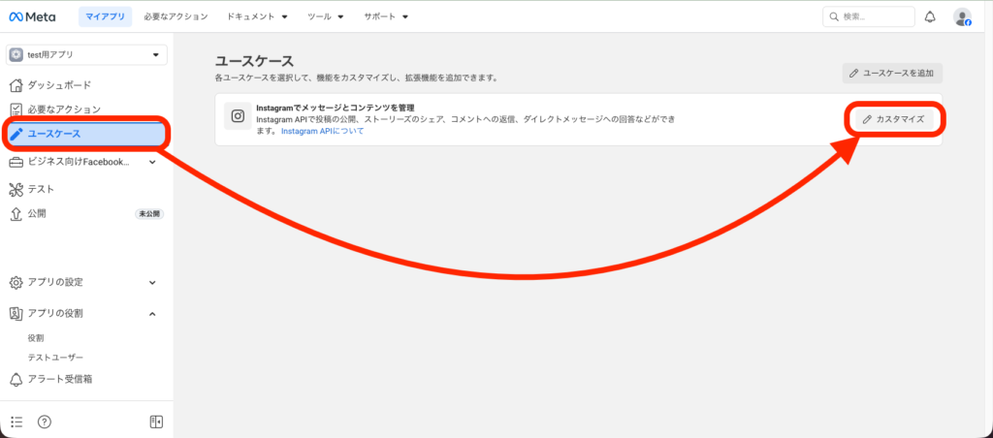The width and height of the screenshot is (993, 438).
Task: Toggle the sidebar collapse panel icon
Action: (x=156, y=422)
